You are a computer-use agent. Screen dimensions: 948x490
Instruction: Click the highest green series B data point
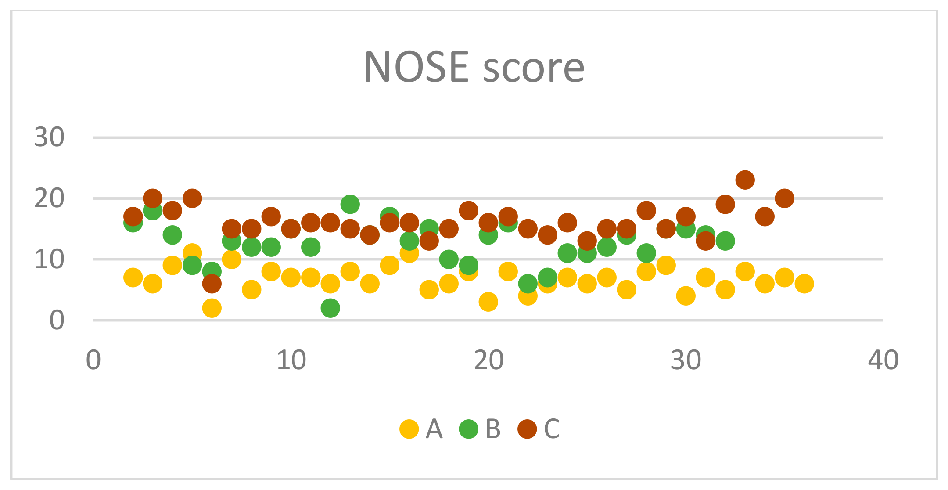coord(350,204)
